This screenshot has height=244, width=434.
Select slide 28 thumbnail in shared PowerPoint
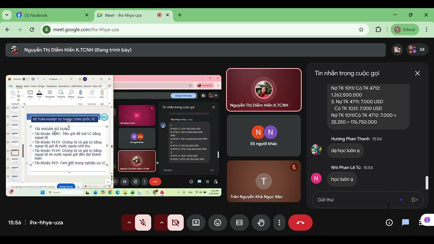(x=15, y=135)
